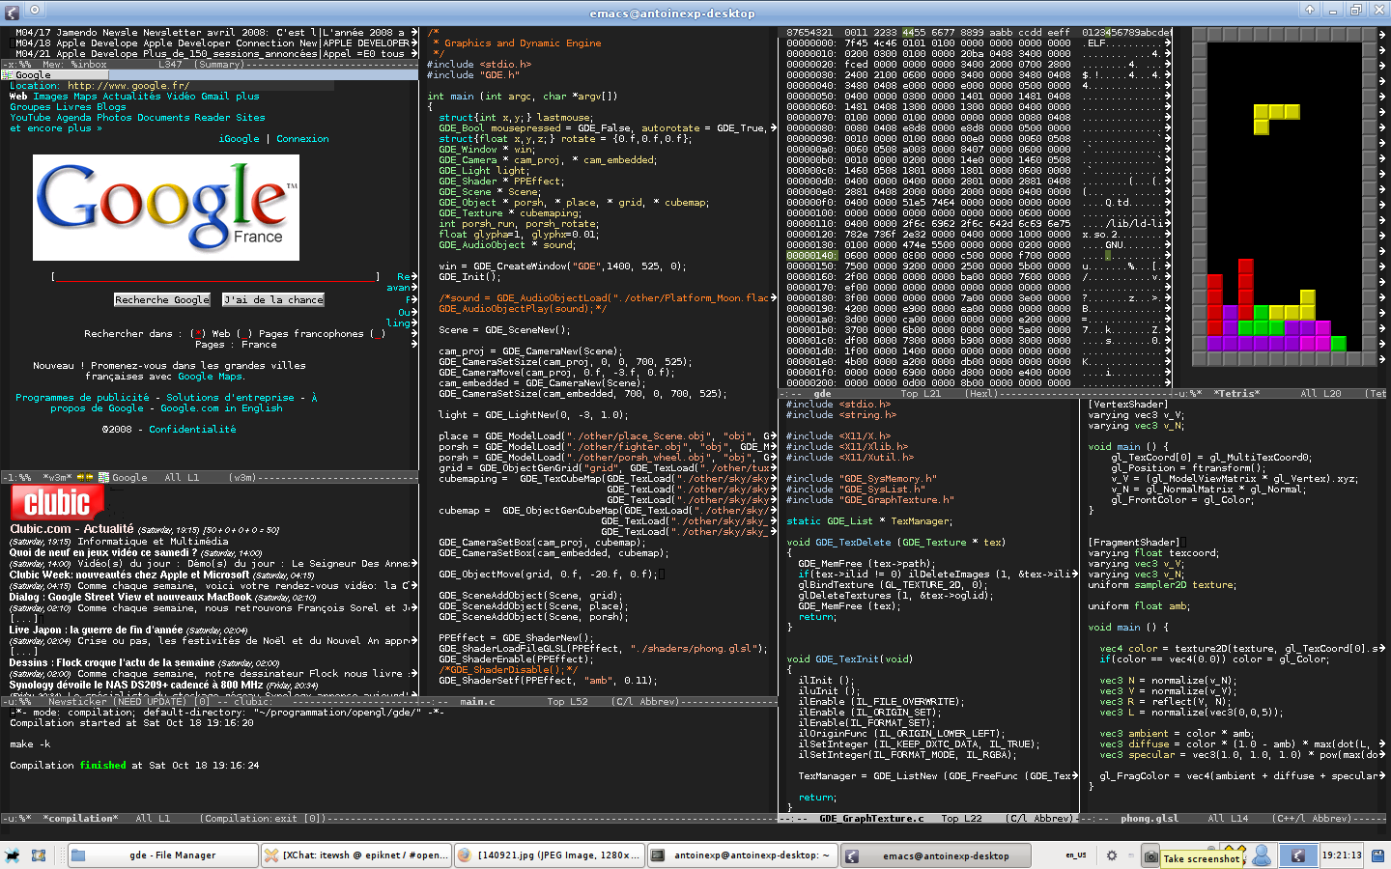Open the Google.com in English link

coord(221,408)
